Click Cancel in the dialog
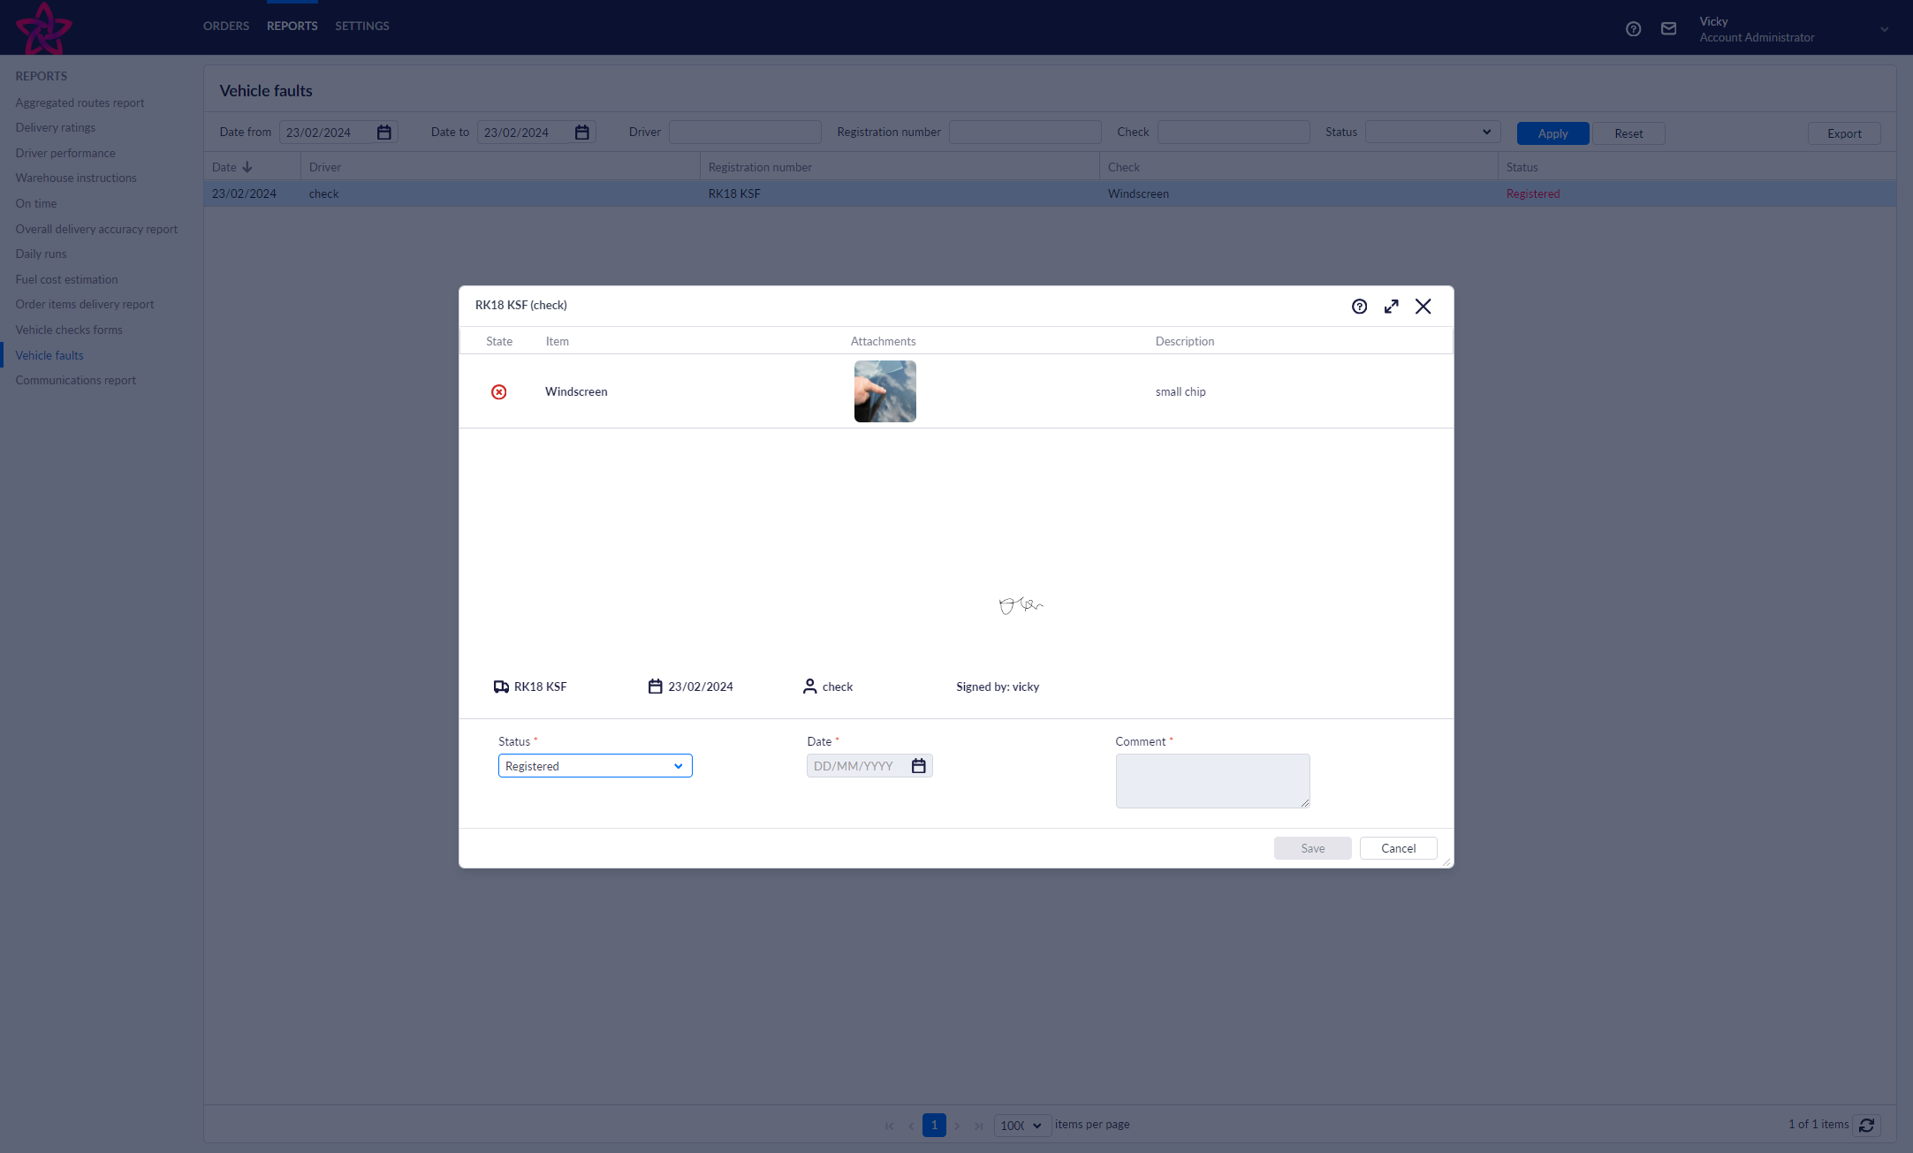The width and height of the screenshot is (1913, 1153). pos(1398,848)
